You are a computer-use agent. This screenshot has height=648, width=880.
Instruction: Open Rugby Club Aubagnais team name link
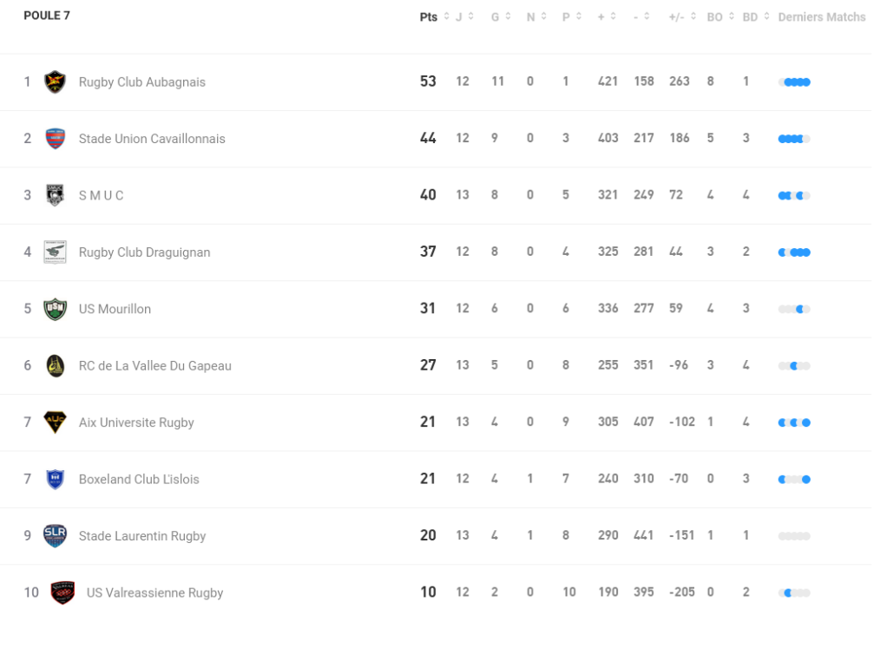click(x=142, y=82)
